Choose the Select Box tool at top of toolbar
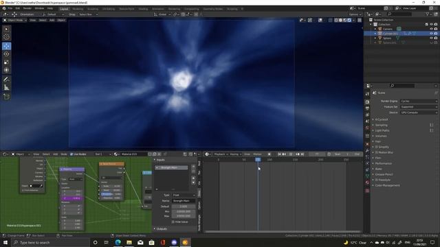440x247 pixels. (6, 29)
